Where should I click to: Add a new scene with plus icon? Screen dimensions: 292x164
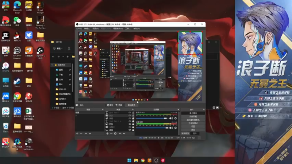pyautogui.click(x=77, y=133)
